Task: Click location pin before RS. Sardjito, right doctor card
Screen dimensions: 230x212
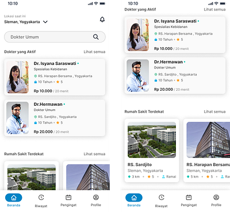Action: pyautogui.click(x=156, y=75)
